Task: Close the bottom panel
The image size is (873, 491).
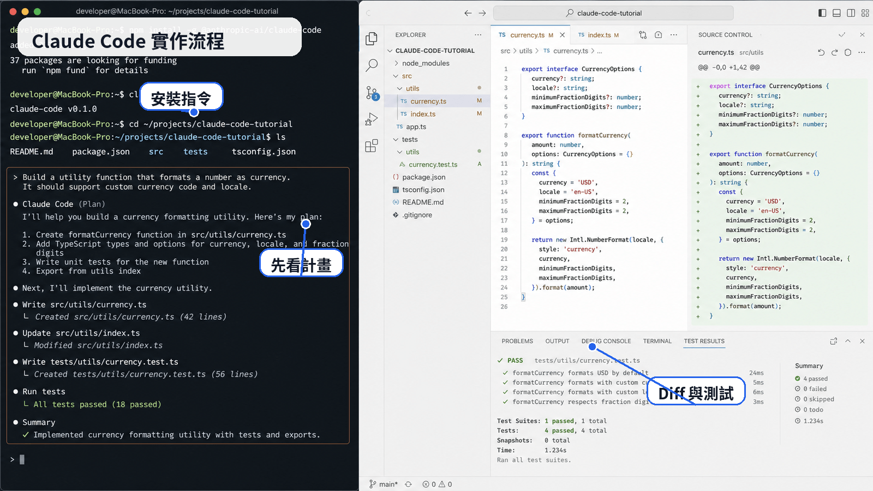Action: [862, 341]
